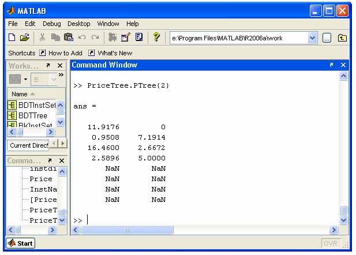Open the File menu
The image size is (356, 255).
point(13,24)
